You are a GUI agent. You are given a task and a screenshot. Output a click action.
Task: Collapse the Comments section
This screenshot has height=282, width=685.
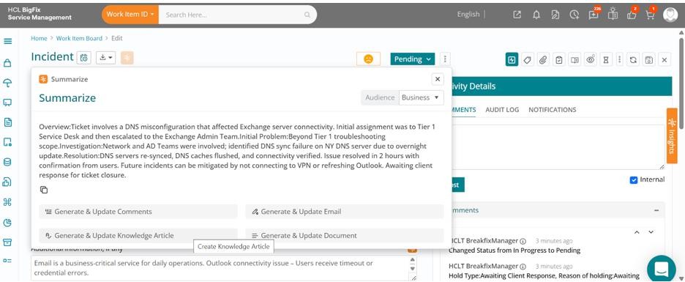(x=656, y=210)
